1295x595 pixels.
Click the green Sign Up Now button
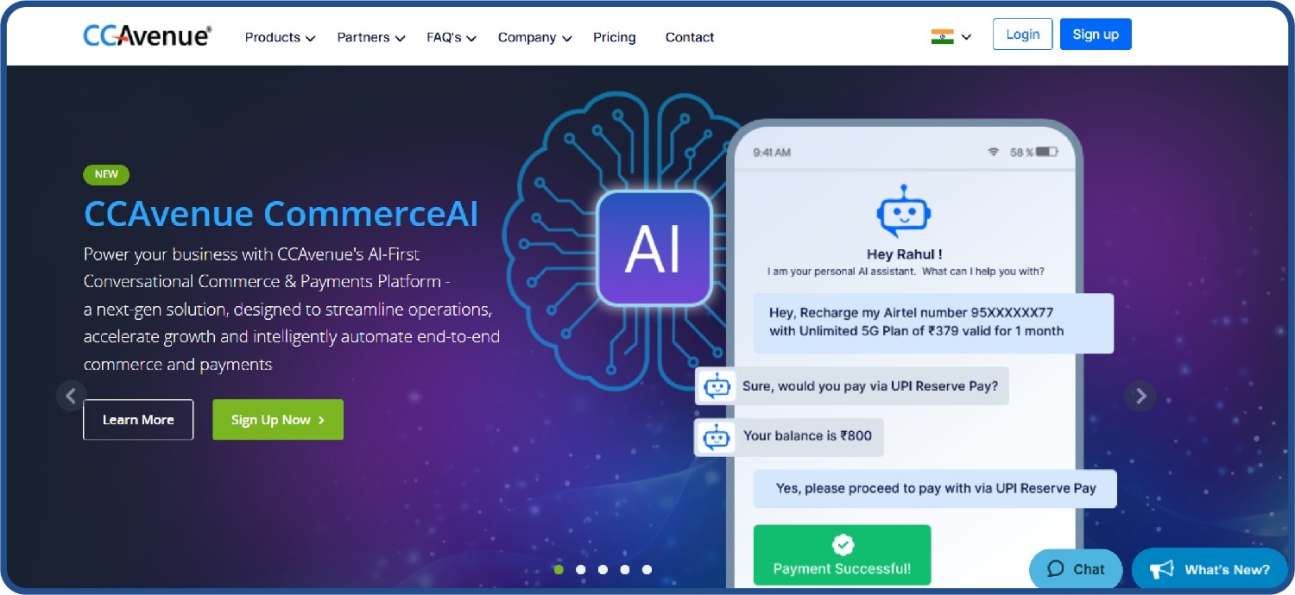pos(278,420)
